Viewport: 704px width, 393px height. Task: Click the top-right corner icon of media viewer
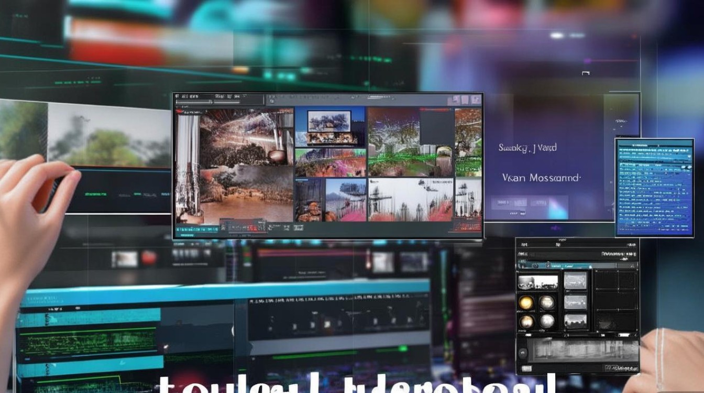click(476, 99)
